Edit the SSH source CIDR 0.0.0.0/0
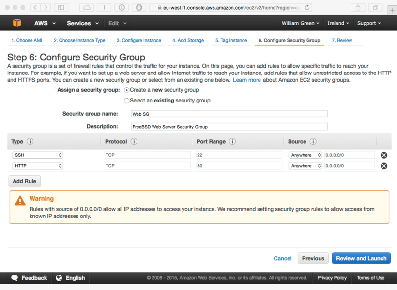Screen dimensions: 397x290 click(350, 155)
